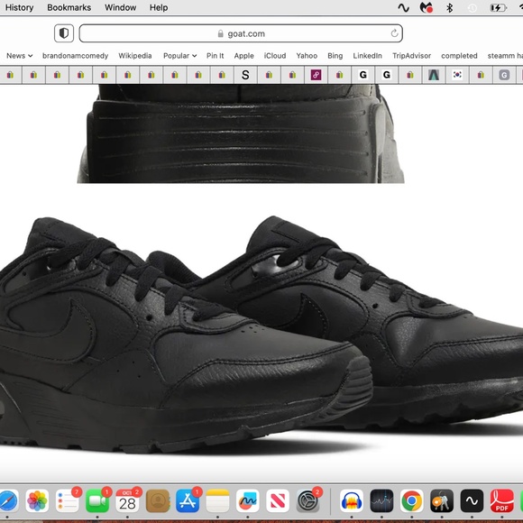
Task: Open Google Chrome from the Dock
Action: pyautogui.click(x=411, y=500)
